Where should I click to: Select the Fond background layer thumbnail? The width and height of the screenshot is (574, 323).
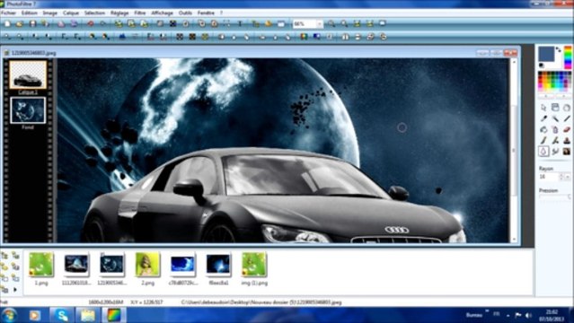[x=28, y=110]
